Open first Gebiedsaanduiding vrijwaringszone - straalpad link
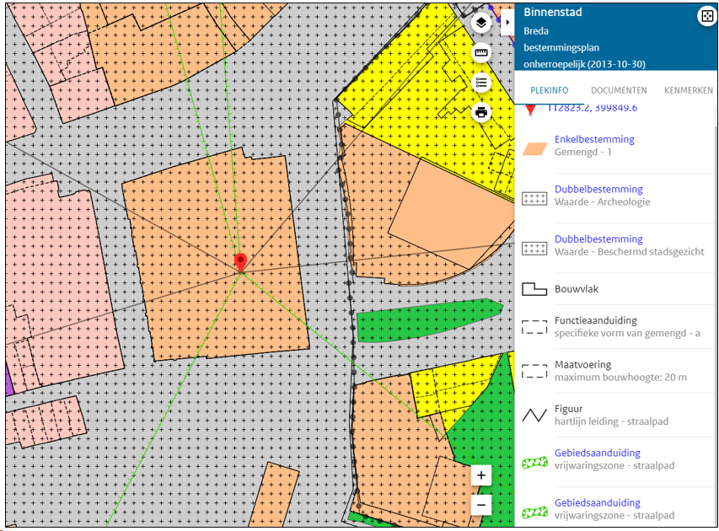Screen dimensions: 719x531 point(598,453)
